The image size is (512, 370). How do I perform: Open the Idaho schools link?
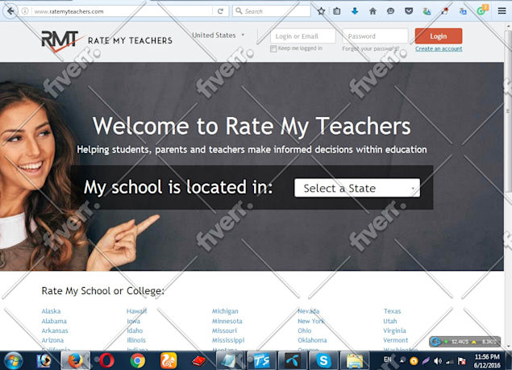(135, 331)
